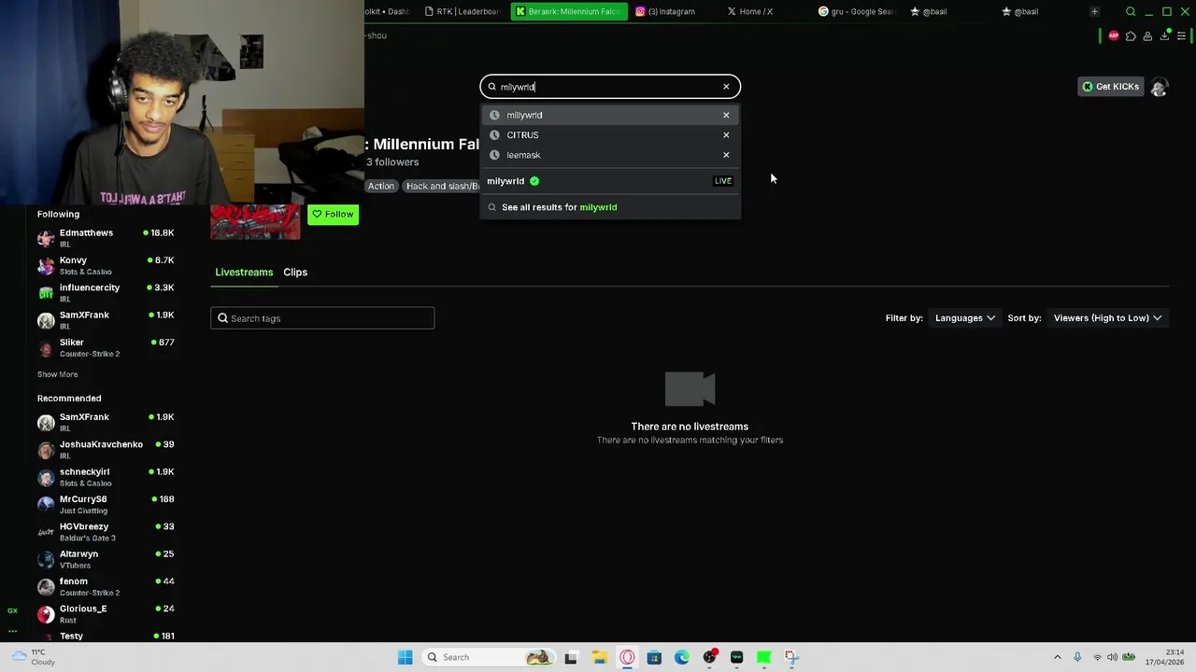Open the user profile avatar menu
Image resolution: width=1196 pixels, height=672 pixels.
tap(1160, 87)
